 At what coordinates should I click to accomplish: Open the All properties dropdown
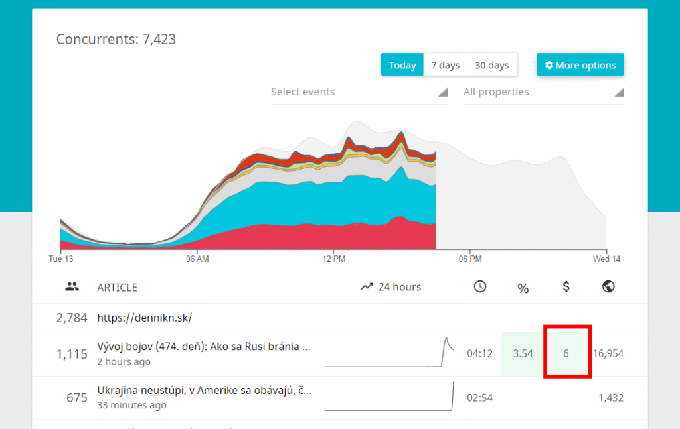tap(496, 92)
